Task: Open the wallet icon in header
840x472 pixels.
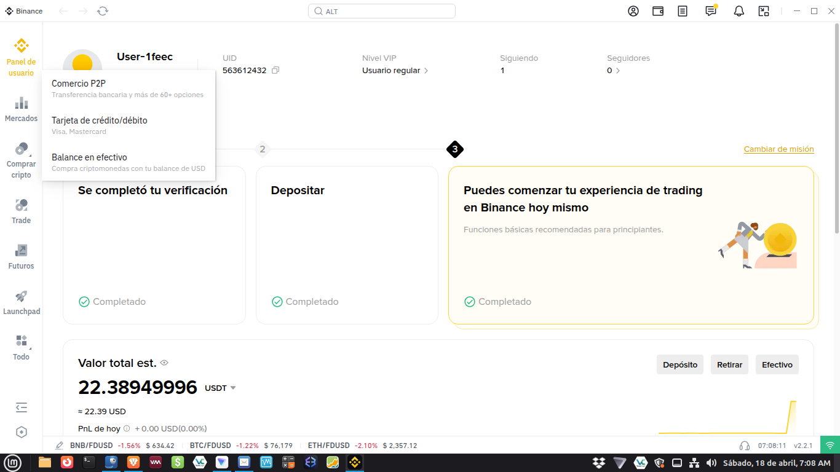Action: [x=658, y=11]
